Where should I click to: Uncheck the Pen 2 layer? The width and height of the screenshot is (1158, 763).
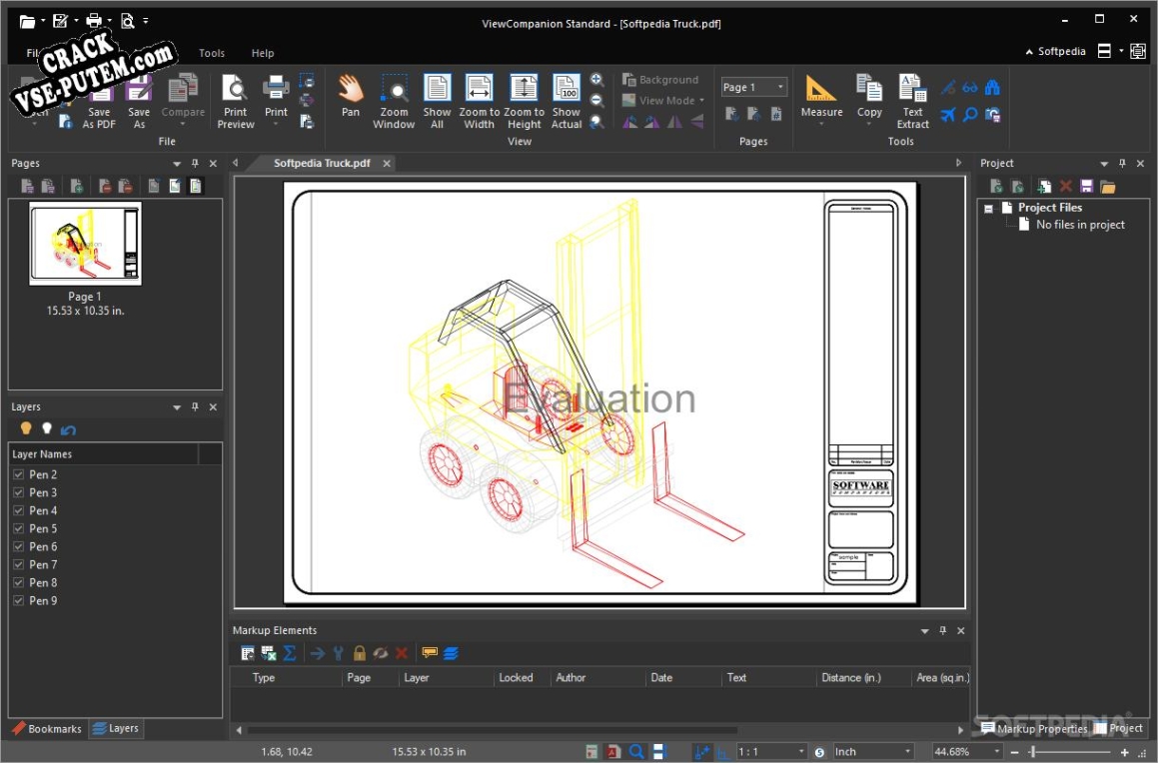pos(18,474)
